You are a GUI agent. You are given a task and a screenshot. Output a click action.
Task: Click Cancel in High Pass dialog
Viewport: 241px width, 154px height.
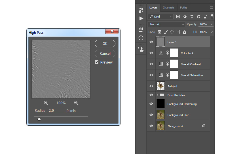point(105,54)
